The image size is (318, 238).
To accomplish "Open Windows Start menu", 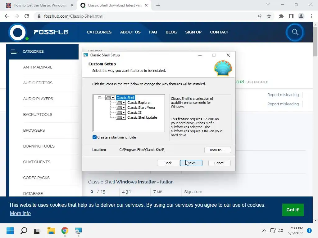I will pos(10,231).
